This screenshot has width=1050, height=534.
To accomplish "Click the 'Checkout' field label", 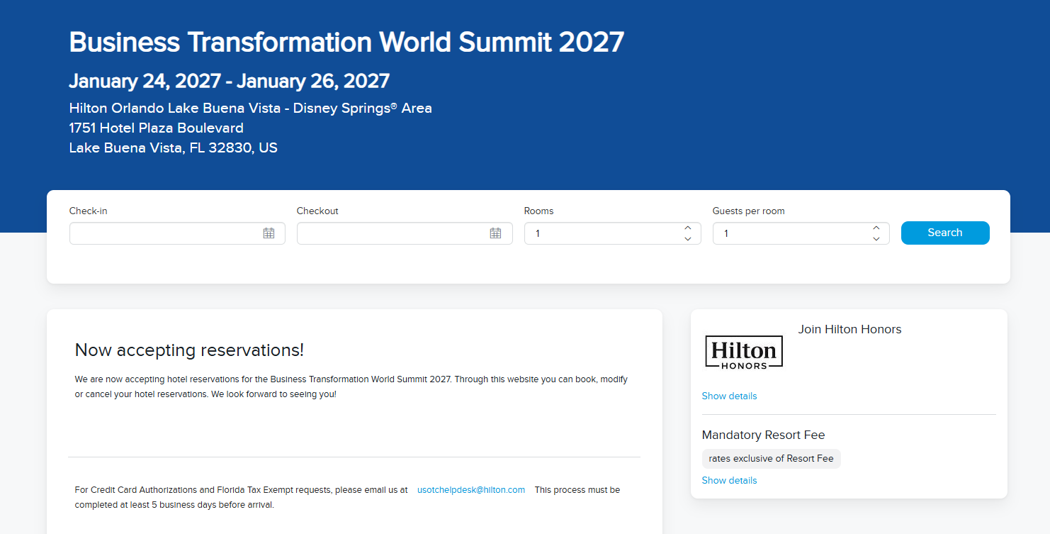I will click(x=317, y=211).
